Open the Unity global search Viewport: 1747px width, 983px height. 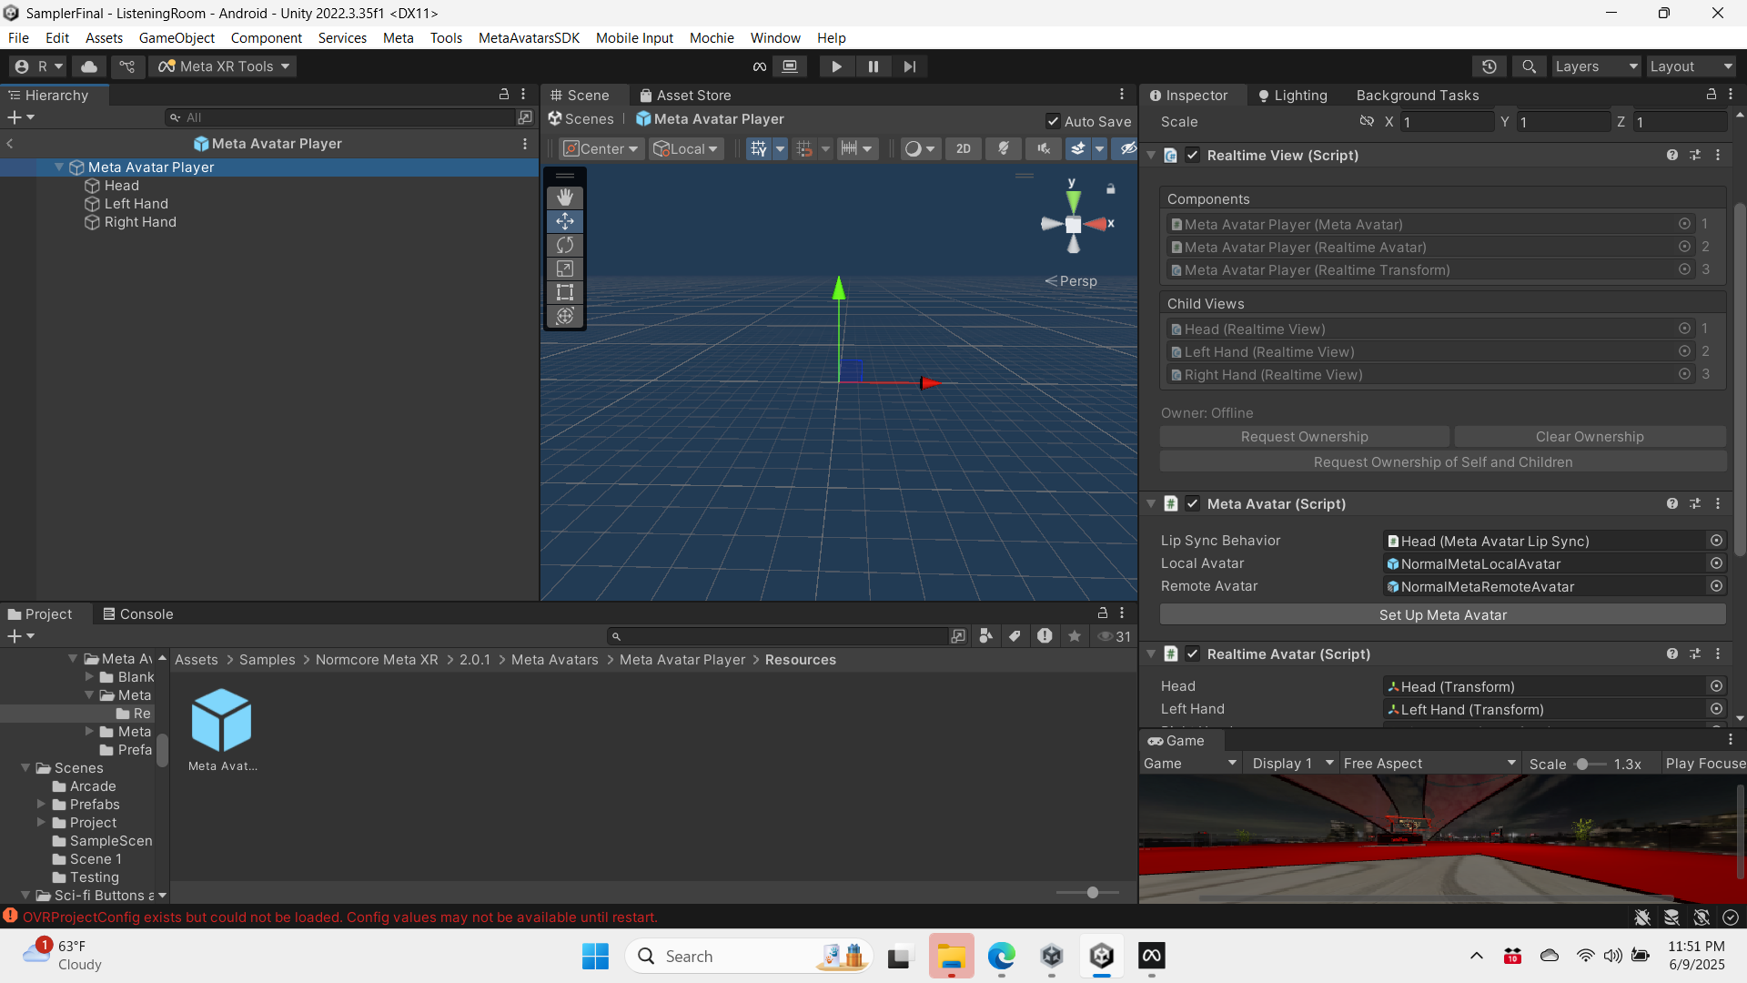pyautogui.click(x=1530, y=66)
